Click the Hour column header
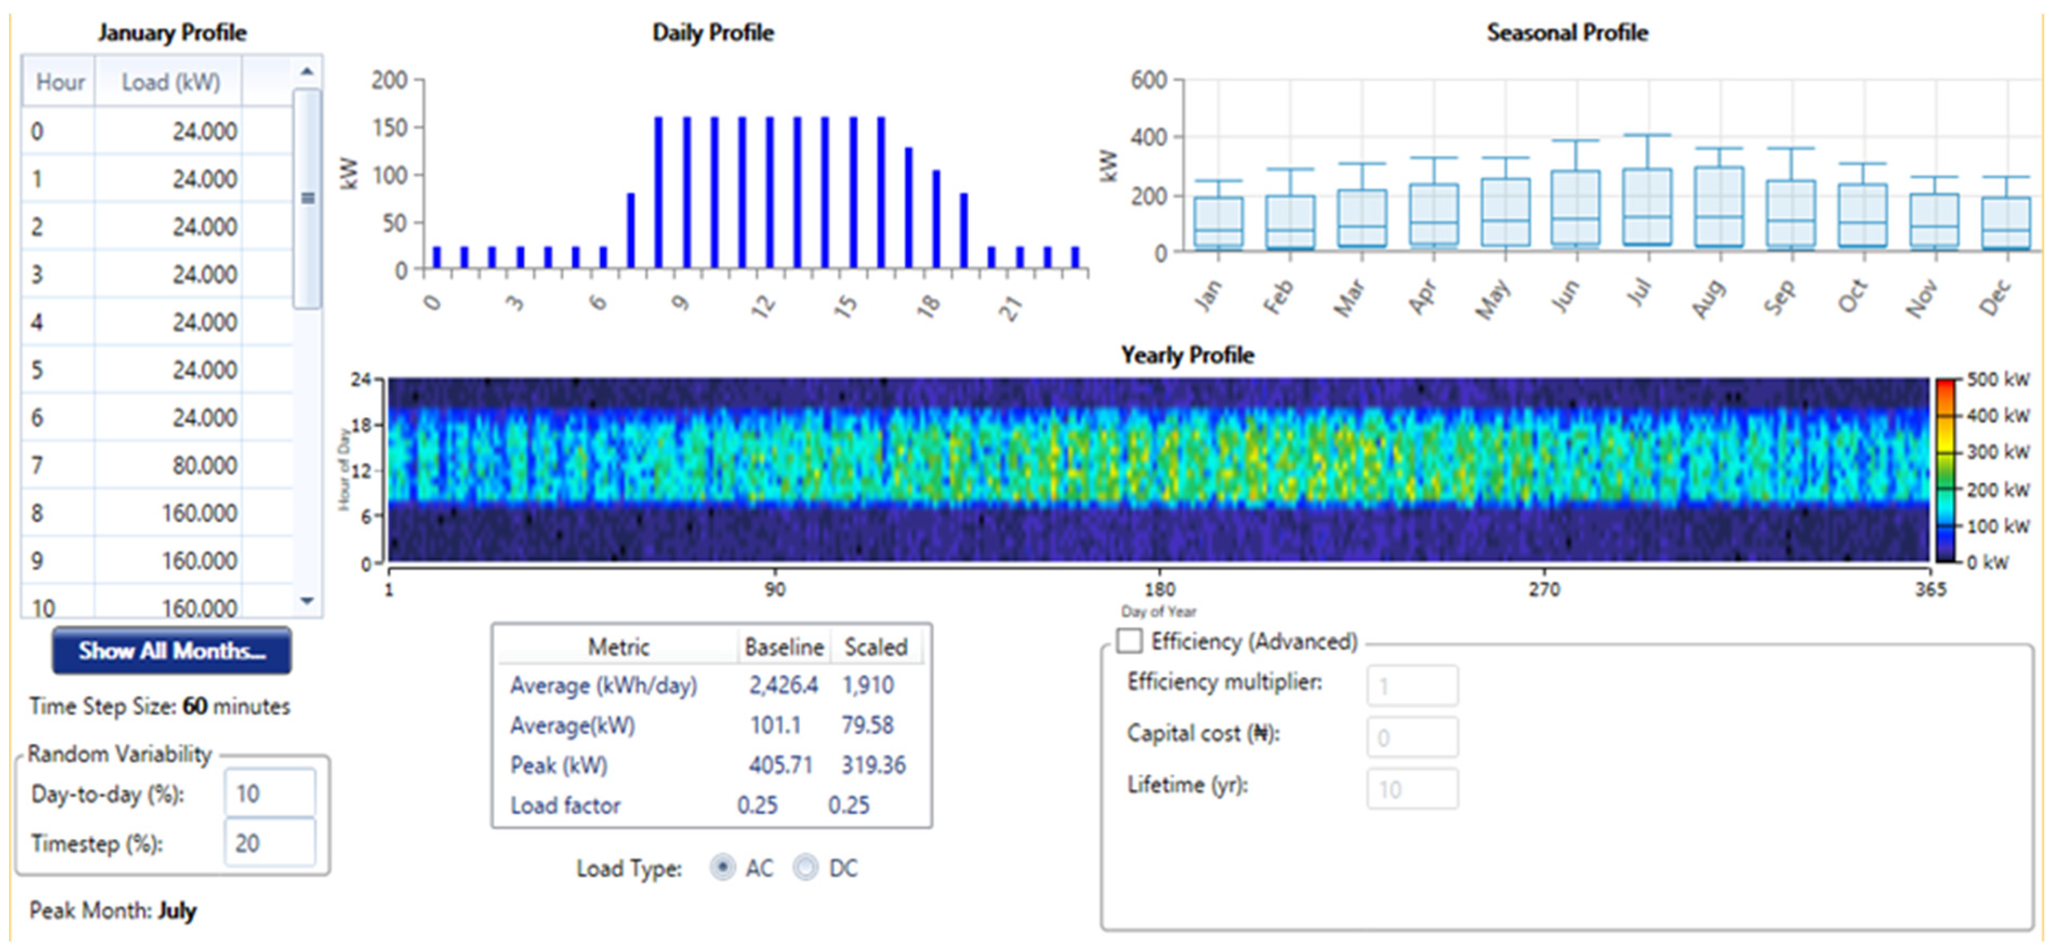Viewport: 2058px width, 952px height. click(59, 82)
